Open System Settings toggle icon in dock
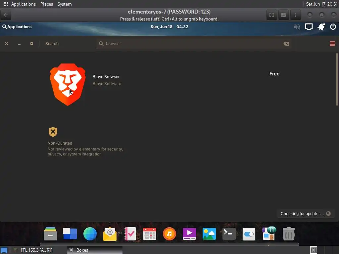This screenshot has height=254, width=339. [249, 234]
